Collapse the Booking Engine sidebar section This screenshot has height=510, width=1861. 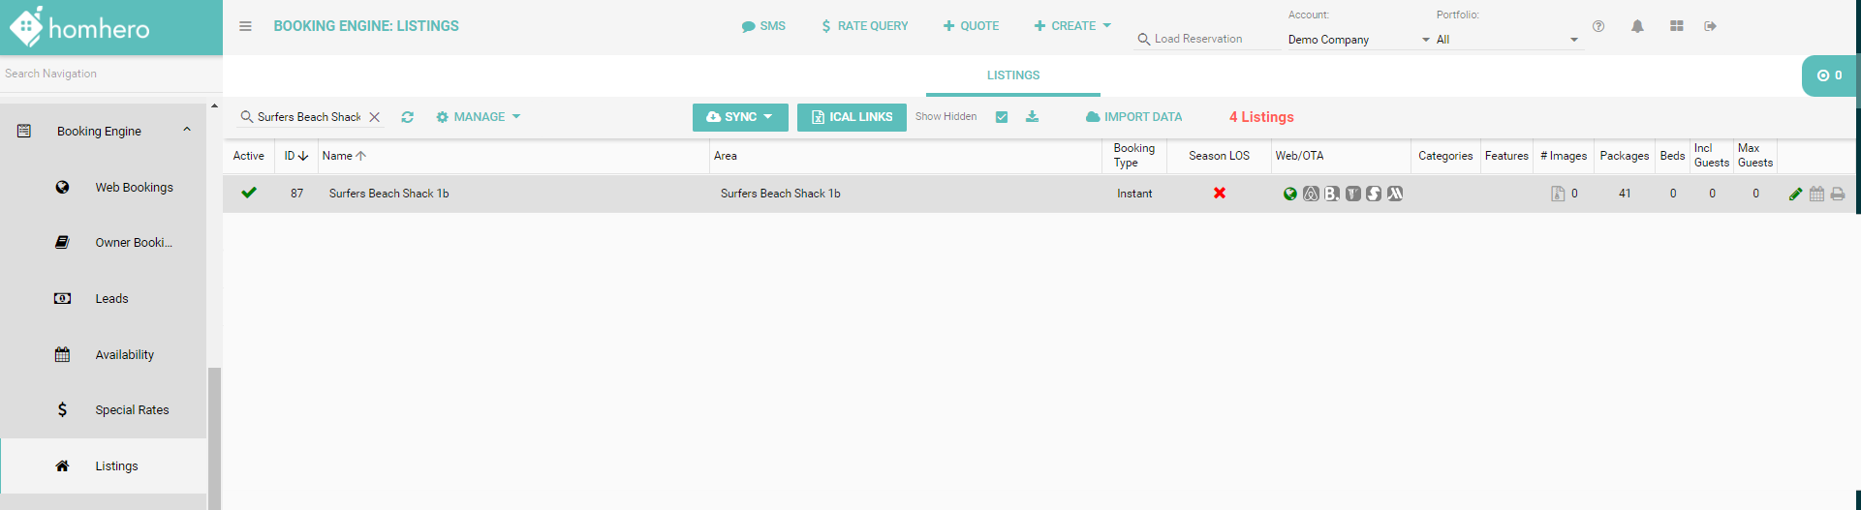[187, 131]
